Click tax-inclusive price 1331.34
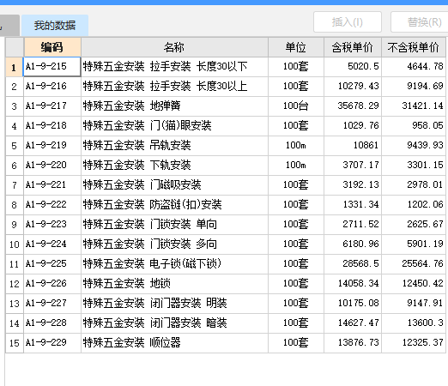 (353, 205)
